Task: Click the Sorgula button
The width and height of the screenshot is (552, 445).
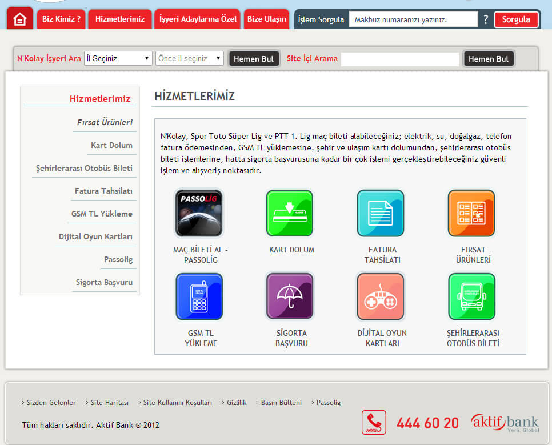Action: tap(516, 19)
